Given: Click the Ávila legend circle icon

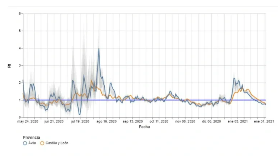Looking at the screenshot, I should click(x=25, y=143).
